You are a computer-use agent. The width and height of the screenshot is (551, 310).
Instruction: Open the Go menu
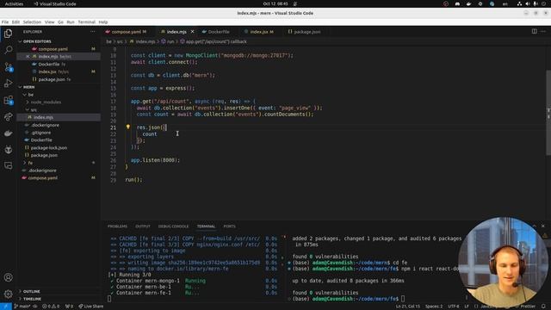[60, 22]
